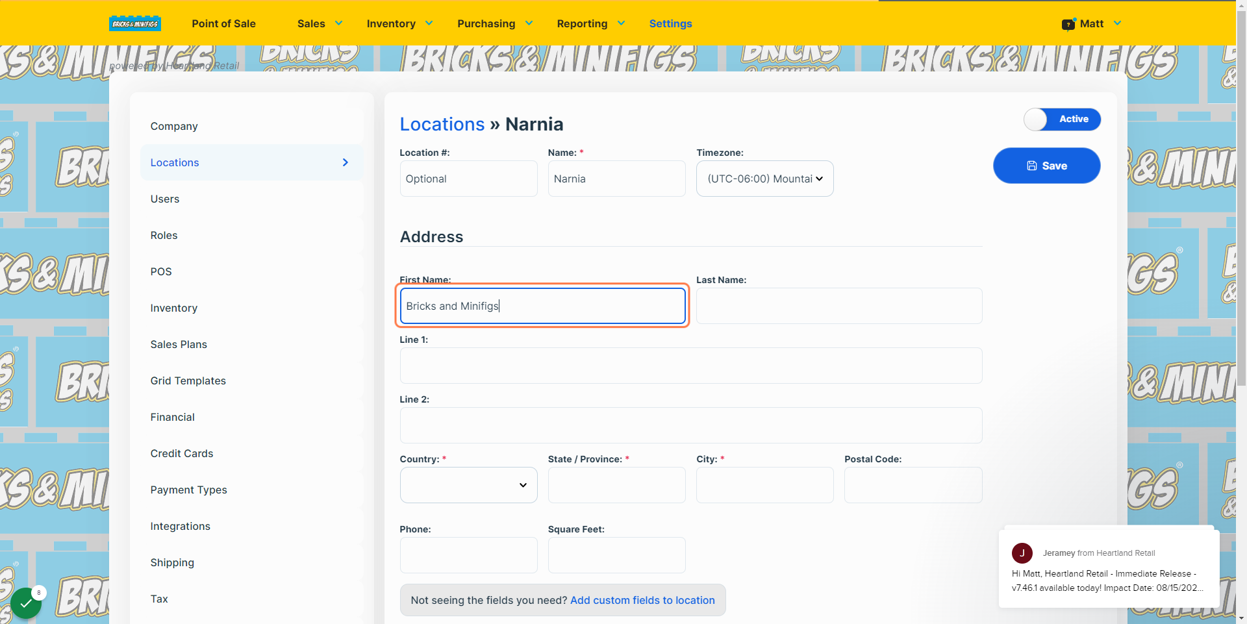Click the Last Name input field

839,306
